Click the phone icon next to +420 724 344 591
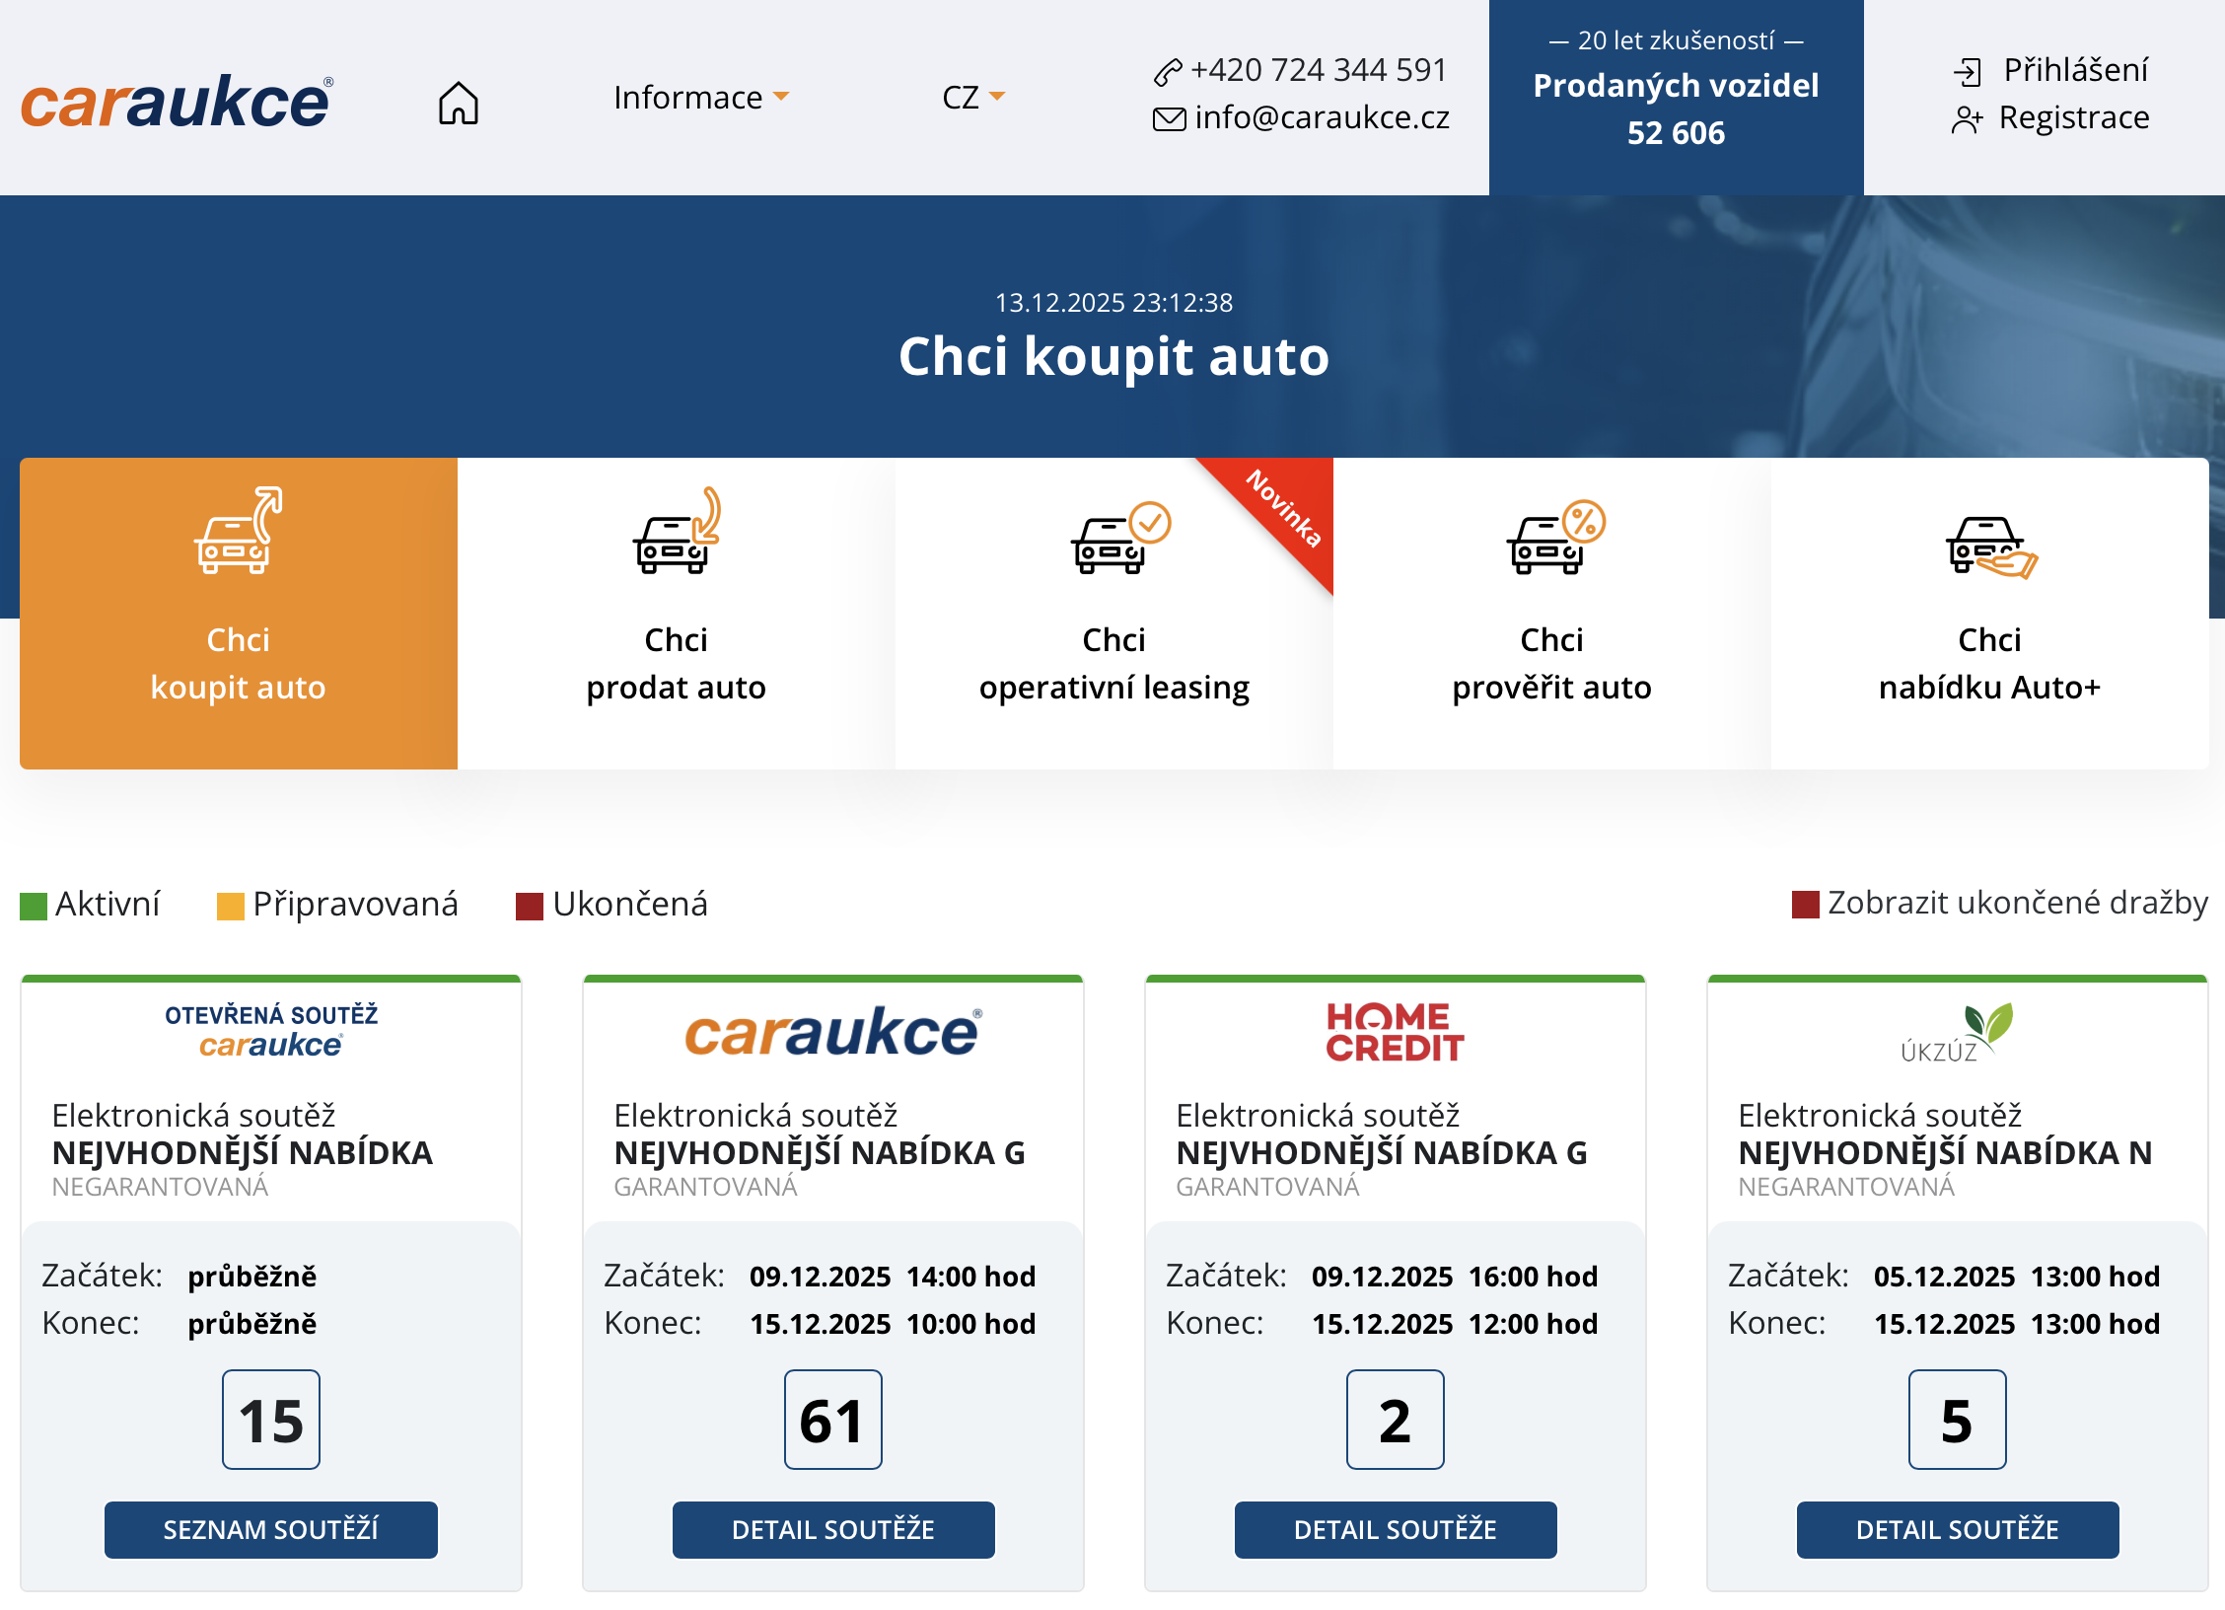The width and height of the screenshot is (2225, 1610). [x=1168, y=70]
